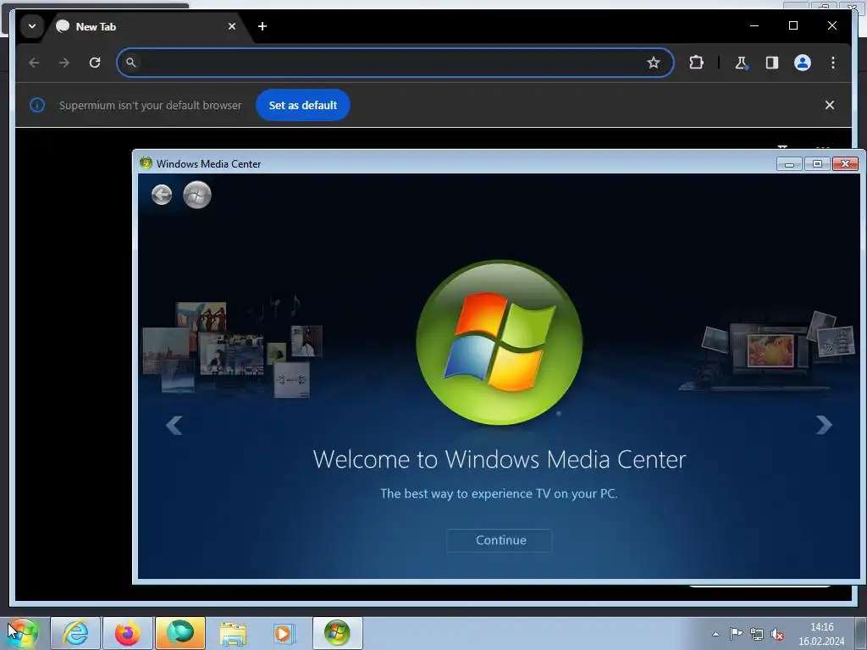Open the network tray icon

tap(756, 634)
